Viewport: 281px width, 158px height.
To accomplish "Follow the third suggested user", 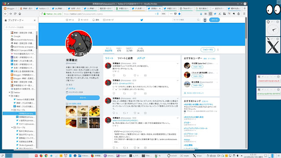I will point(197,86).
